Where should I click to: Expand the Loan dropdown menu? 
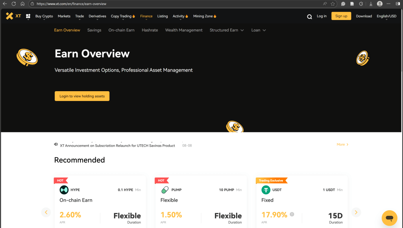tap(259, 30)
